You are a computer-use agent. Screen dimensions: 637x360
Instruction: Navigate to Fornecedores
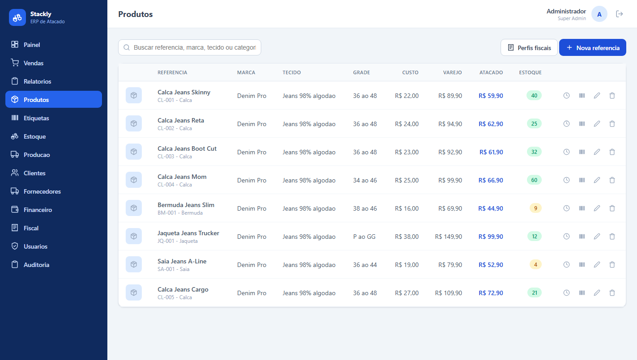54,191
